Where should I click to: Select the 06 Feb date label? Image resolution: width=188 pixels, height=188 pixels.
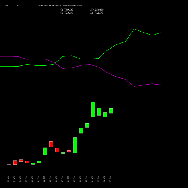[x=20, y=179]
